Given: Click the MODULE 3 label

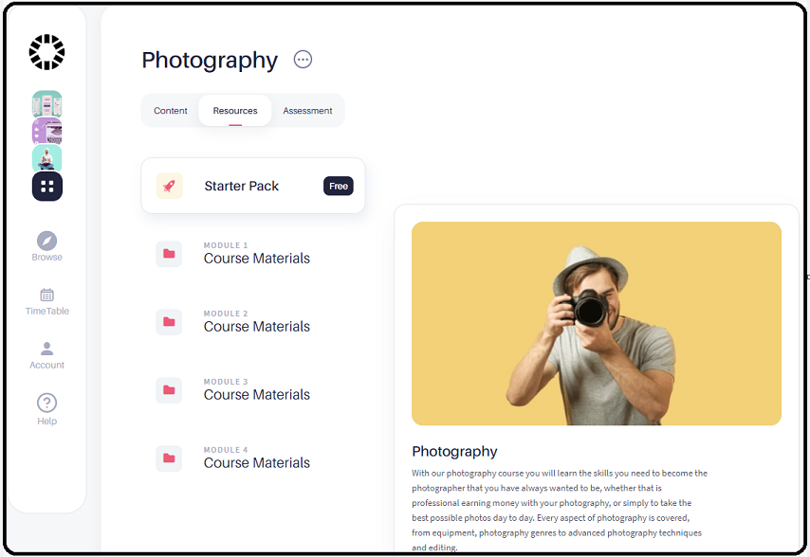Looking at the screenshot, I should [x=226, y=381].
